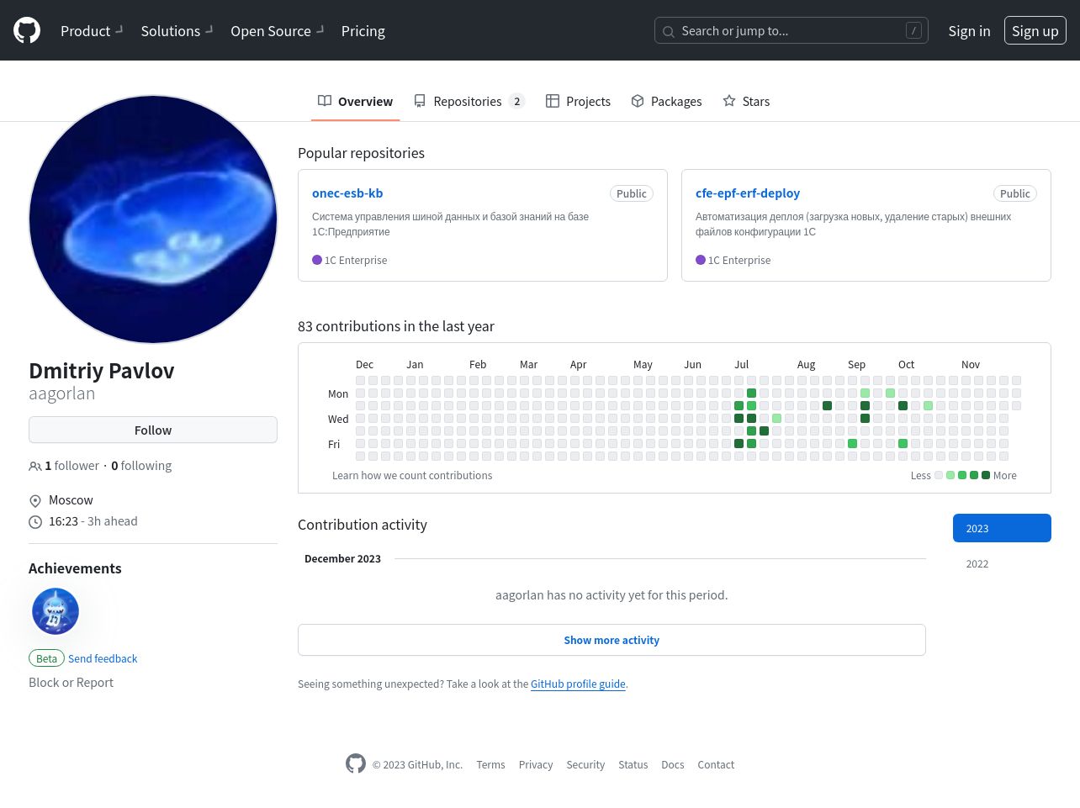The height and width of the screenshot is (808, 1080).
Task: Open the Repositories tab
Action: [x=469, y=102]
